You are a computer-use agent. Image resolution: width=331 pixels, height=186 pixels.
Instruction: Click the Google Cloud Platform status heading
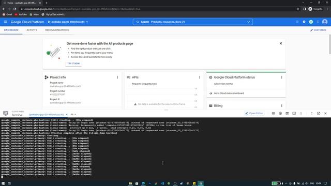pos(234,78)
